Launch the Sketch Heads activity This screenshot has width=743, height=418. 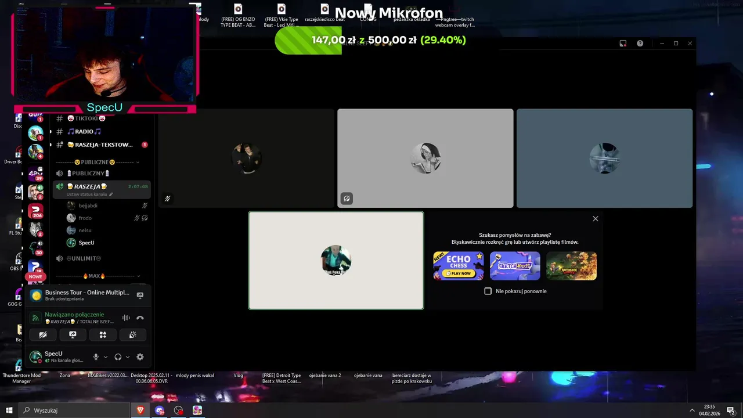coord(515,266)
